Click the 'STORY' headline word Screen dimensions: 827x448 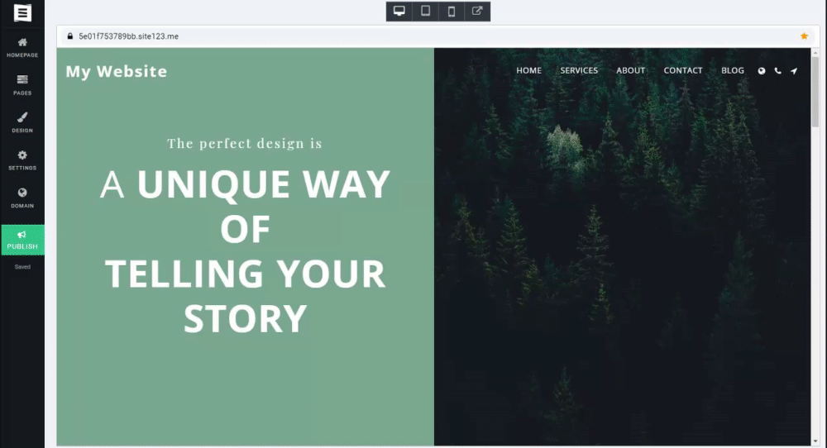tap(246, 318)
